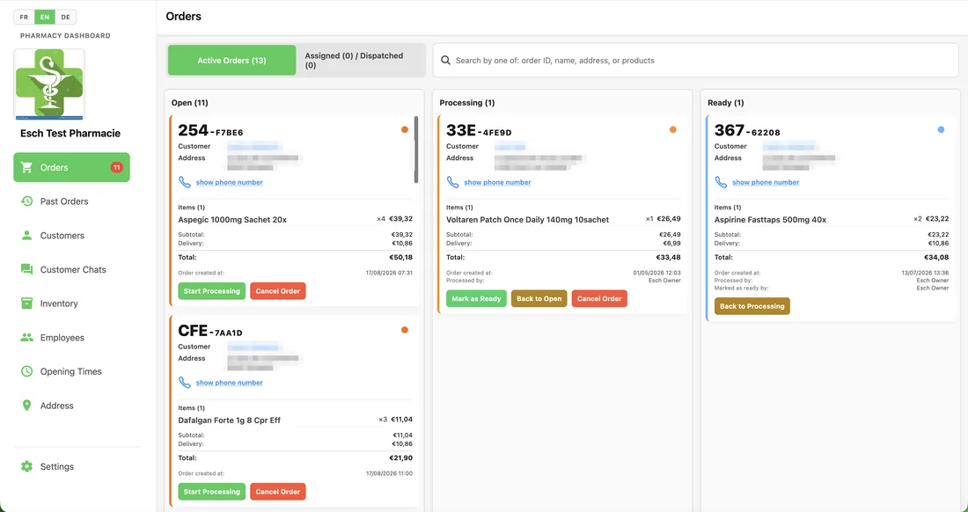Viewport: 968px width, 512px height.
Task: Click the Orders shopping cart icon
Action: click(x=26, y=167)
